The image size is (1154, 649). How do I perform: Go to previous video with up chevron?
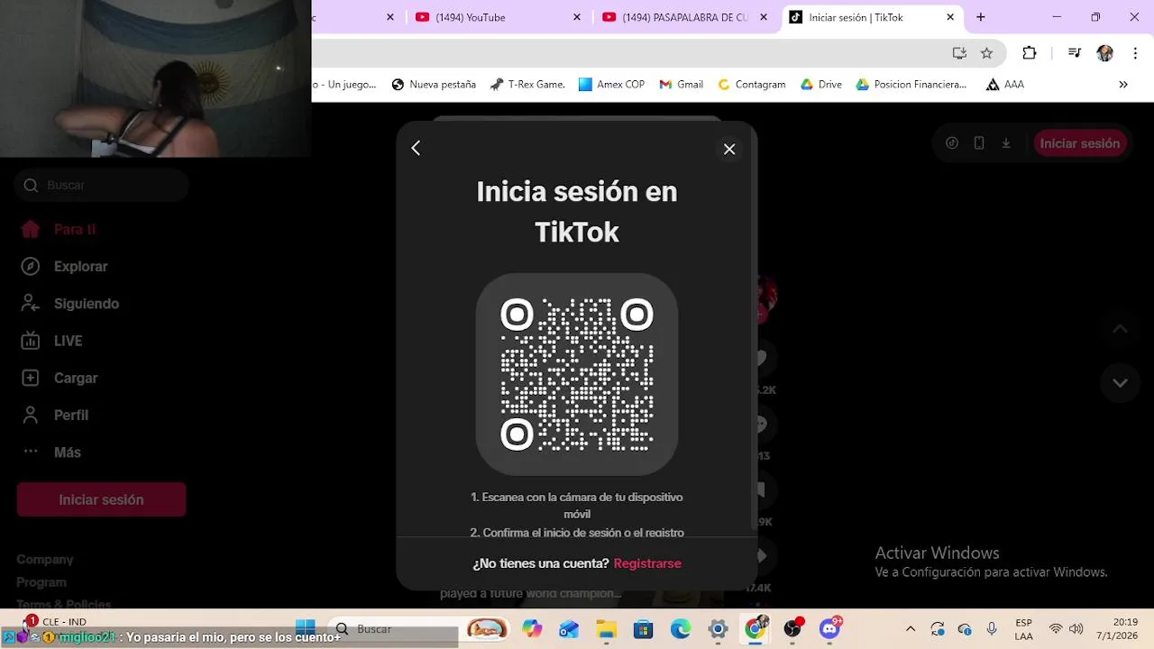tap(1120, 329)
